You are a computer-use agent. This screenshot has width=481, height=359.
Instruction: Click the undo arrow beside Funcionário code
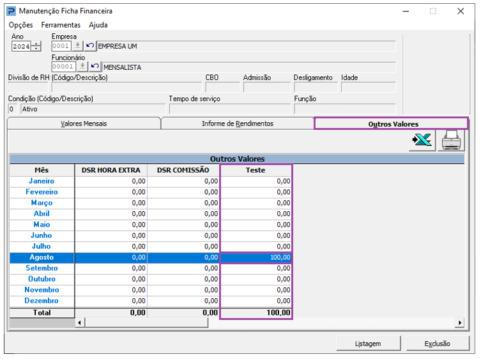click(x=95, y=67)
